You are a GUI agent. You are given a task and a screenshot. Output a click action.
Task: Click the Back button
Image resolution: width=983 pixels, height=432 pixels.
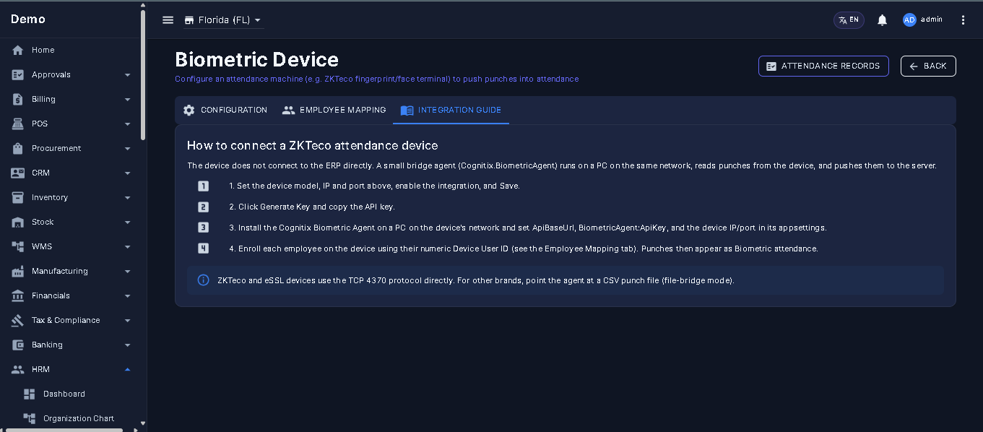tap(928, 66)
